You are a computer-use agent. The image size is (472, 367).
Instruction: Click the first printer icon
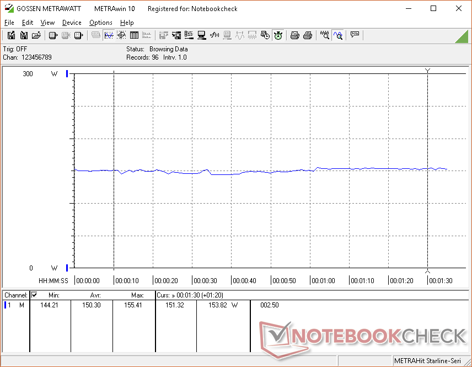[295, 35]
